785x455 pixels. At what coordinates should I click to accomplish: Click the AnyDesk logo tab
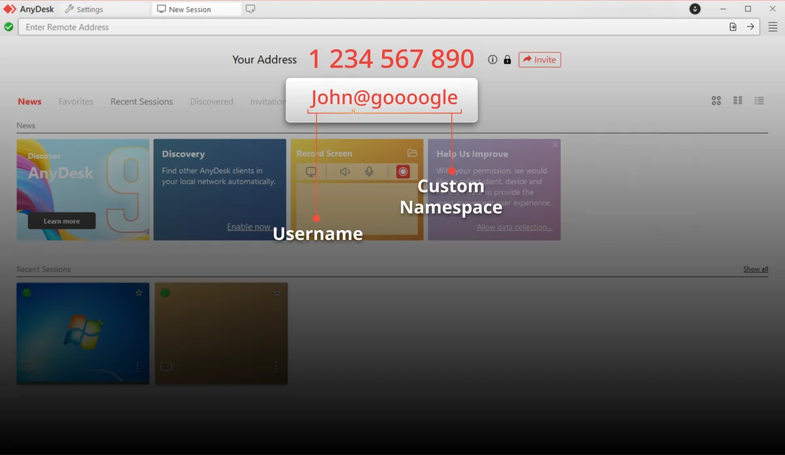28,9
